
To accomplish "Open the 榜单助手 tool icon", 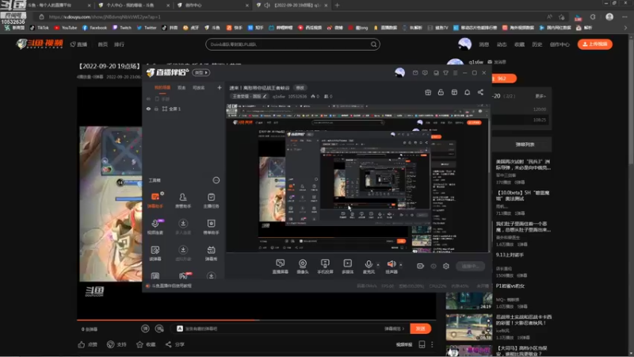I will coord(211,227).
